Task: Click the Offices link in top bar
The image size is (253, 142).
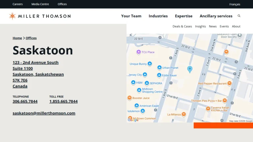Action: (x=62, y=4)
